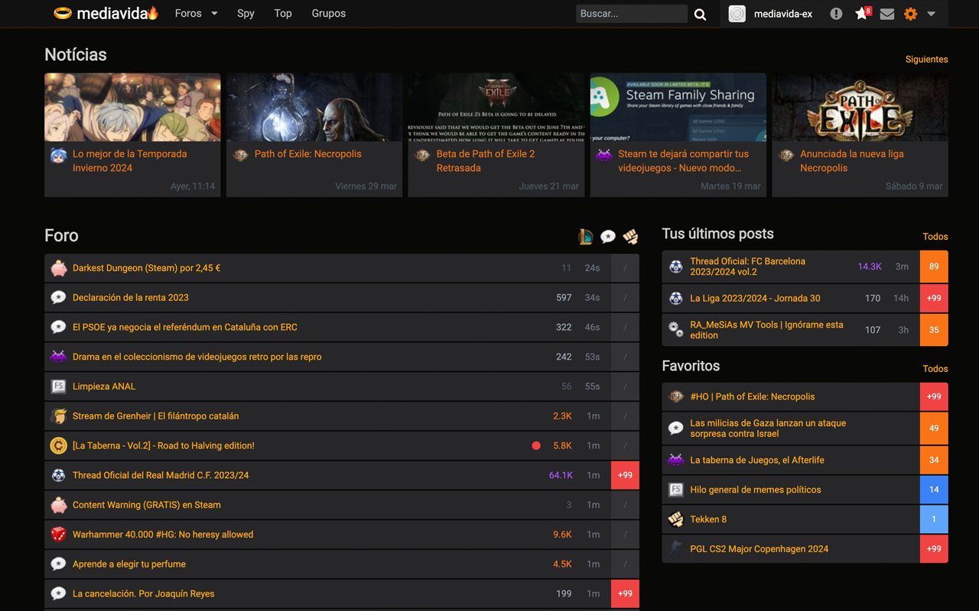Open news 'Lo mejor de la Temporada Invierno 2024'
This screenshot has width=979, height=611.
click(x=130, y=160)
